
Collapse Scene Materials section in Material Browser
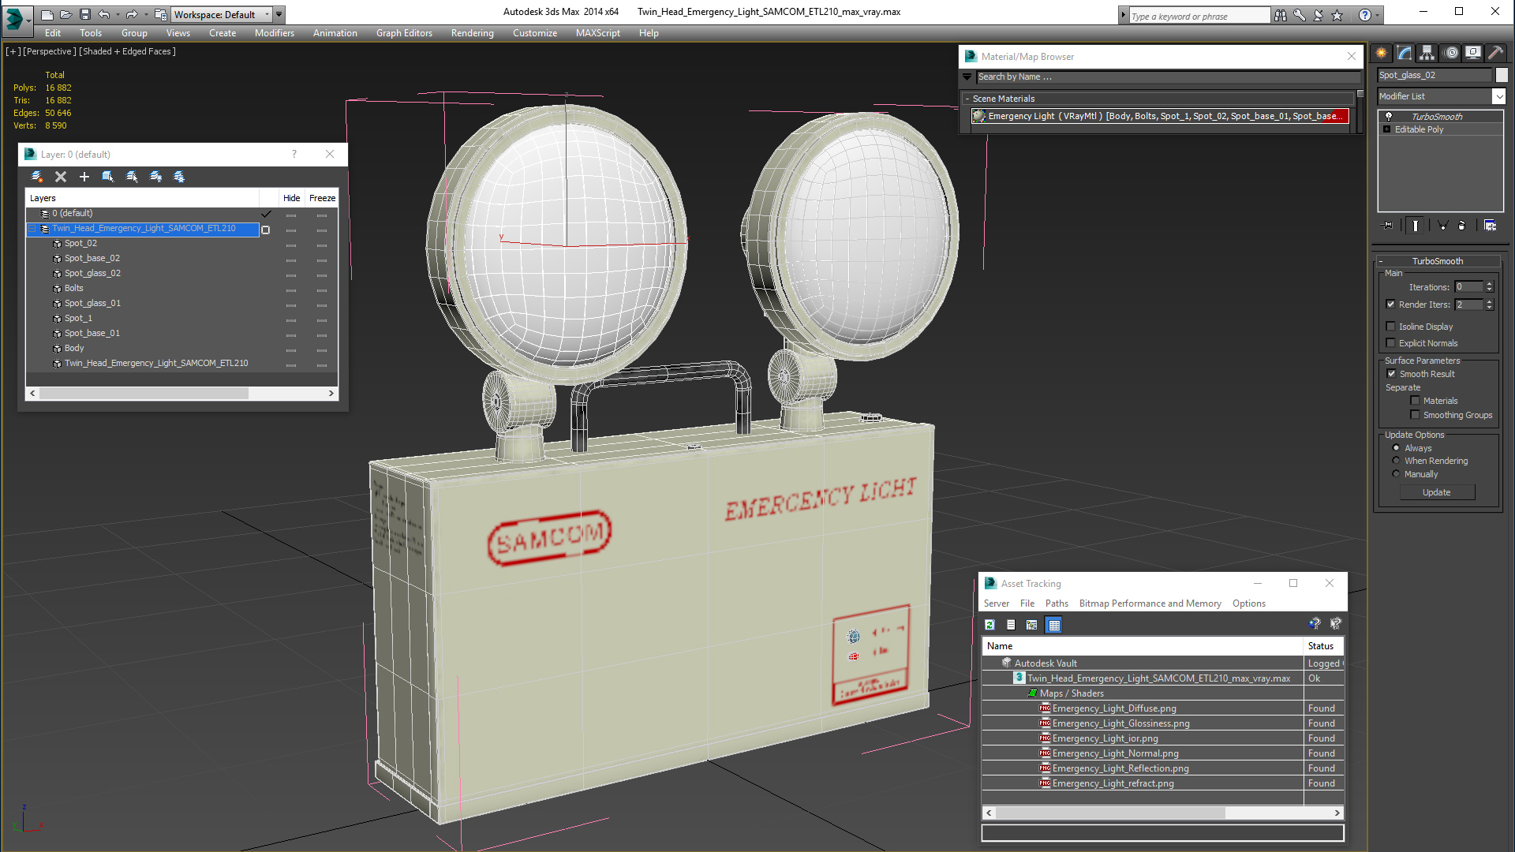click(967, 99)
